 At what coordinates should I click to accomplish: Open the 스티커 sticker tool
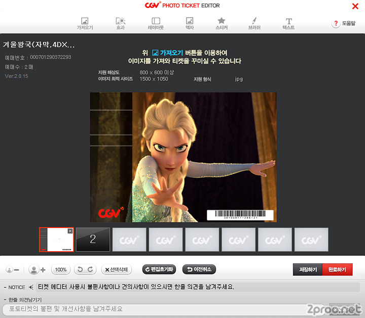pyautogui.click(x=222, y=23)
